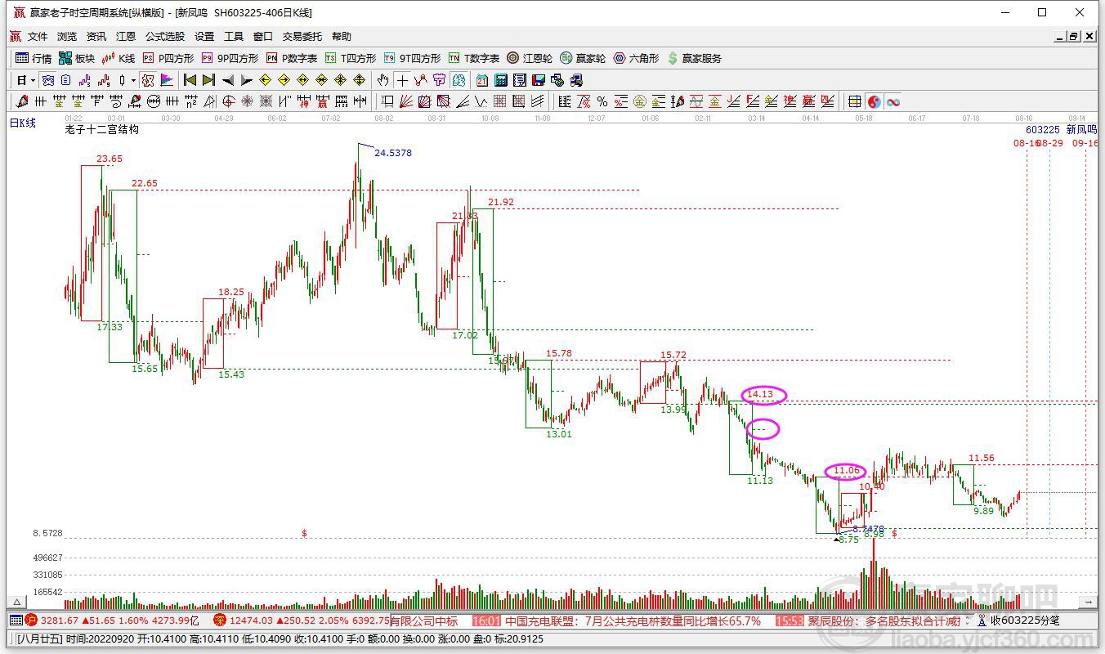Toggle the pressed structure overlay button beside the candlestick dropdown
The image size is (1105, 654).
pyautogui.click(x=148, y=80)
